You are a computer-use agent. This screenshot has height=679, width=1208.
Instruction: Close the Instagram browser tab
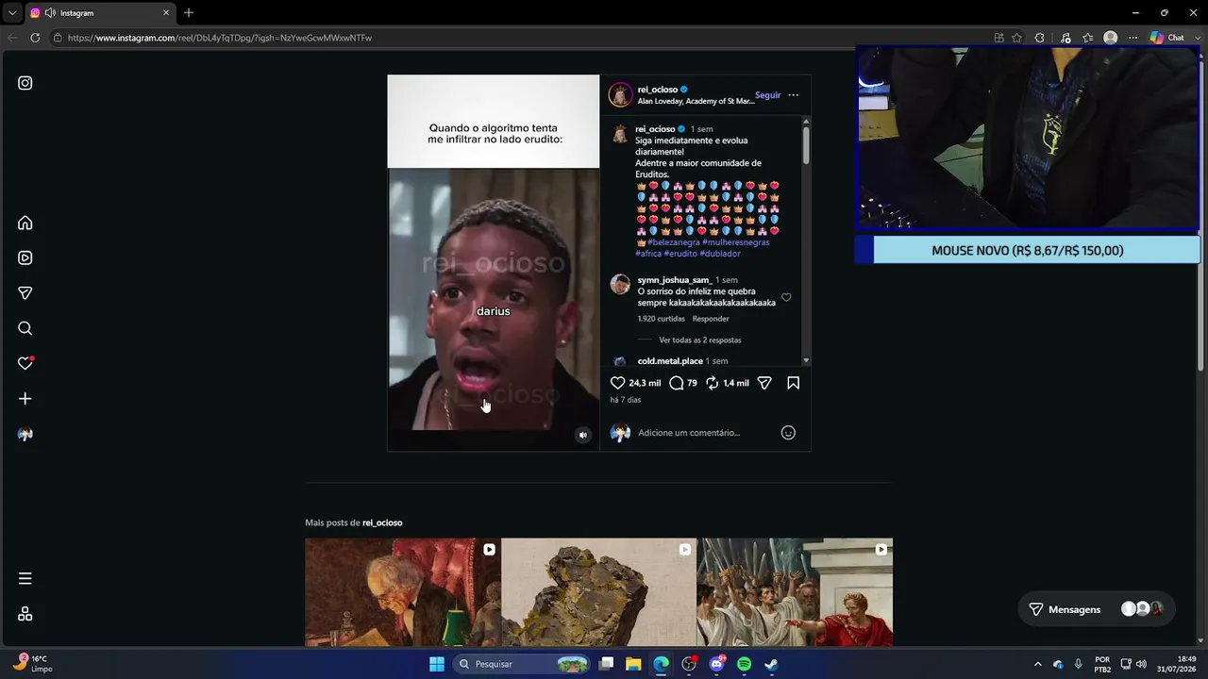pyautogui.click(x=166, y=12)
